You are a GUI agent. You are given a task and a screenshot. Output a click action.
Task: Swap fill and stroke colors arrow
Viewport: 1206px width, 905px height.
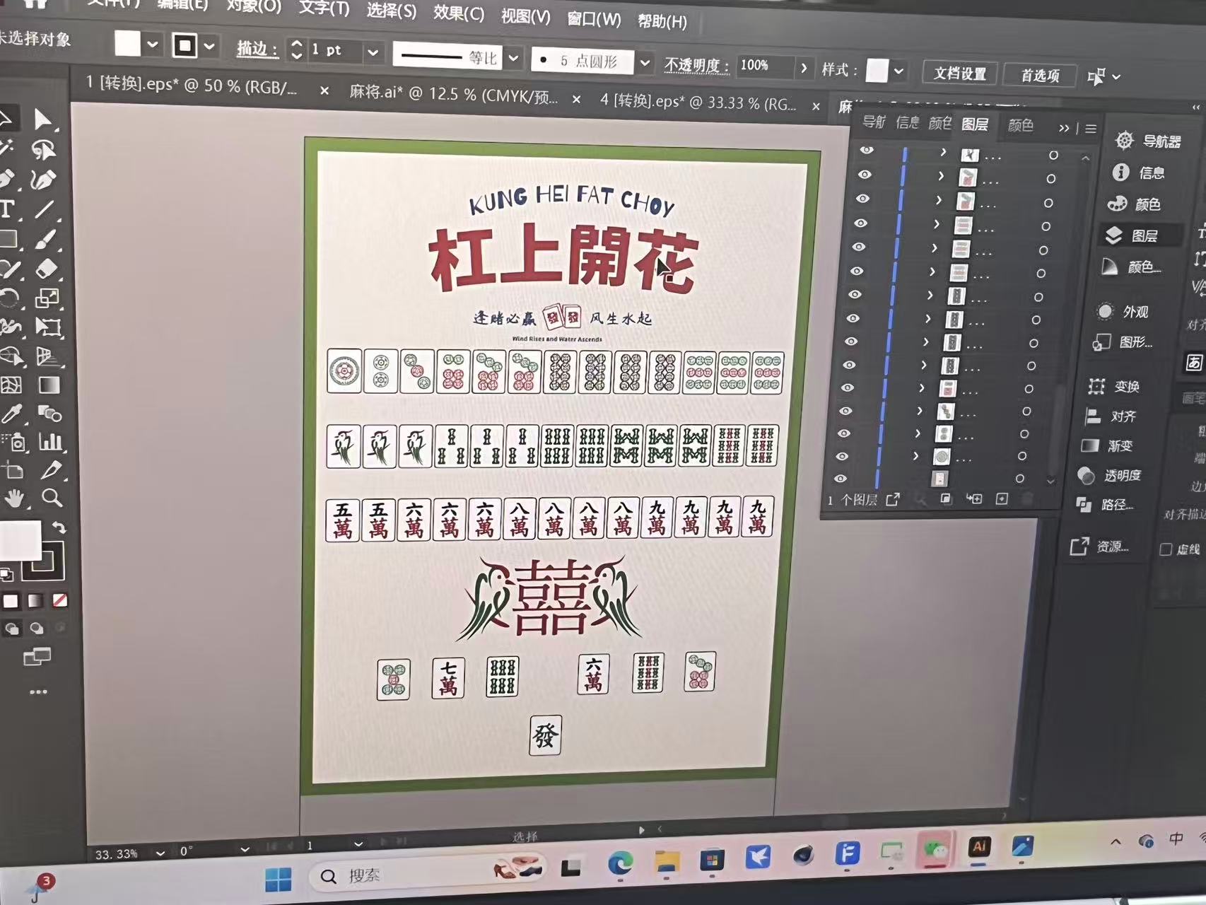60,527
